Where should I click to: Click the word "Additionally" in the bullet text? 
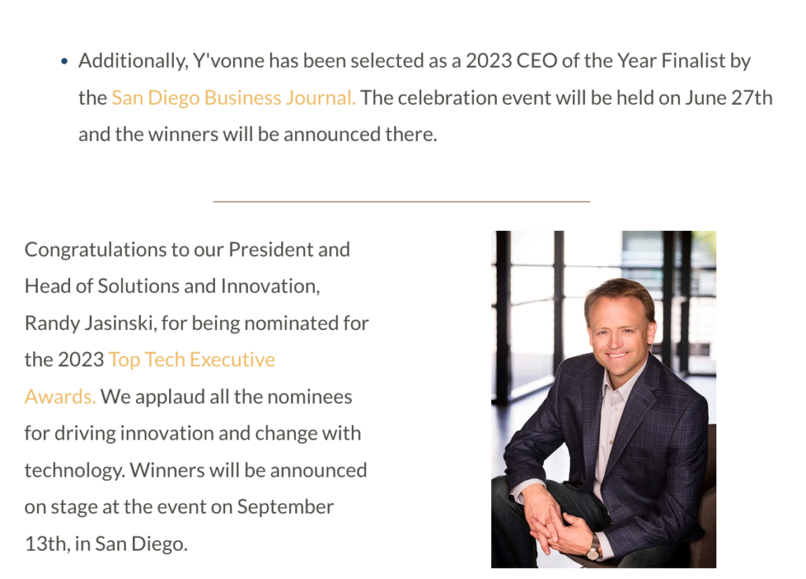133,61
